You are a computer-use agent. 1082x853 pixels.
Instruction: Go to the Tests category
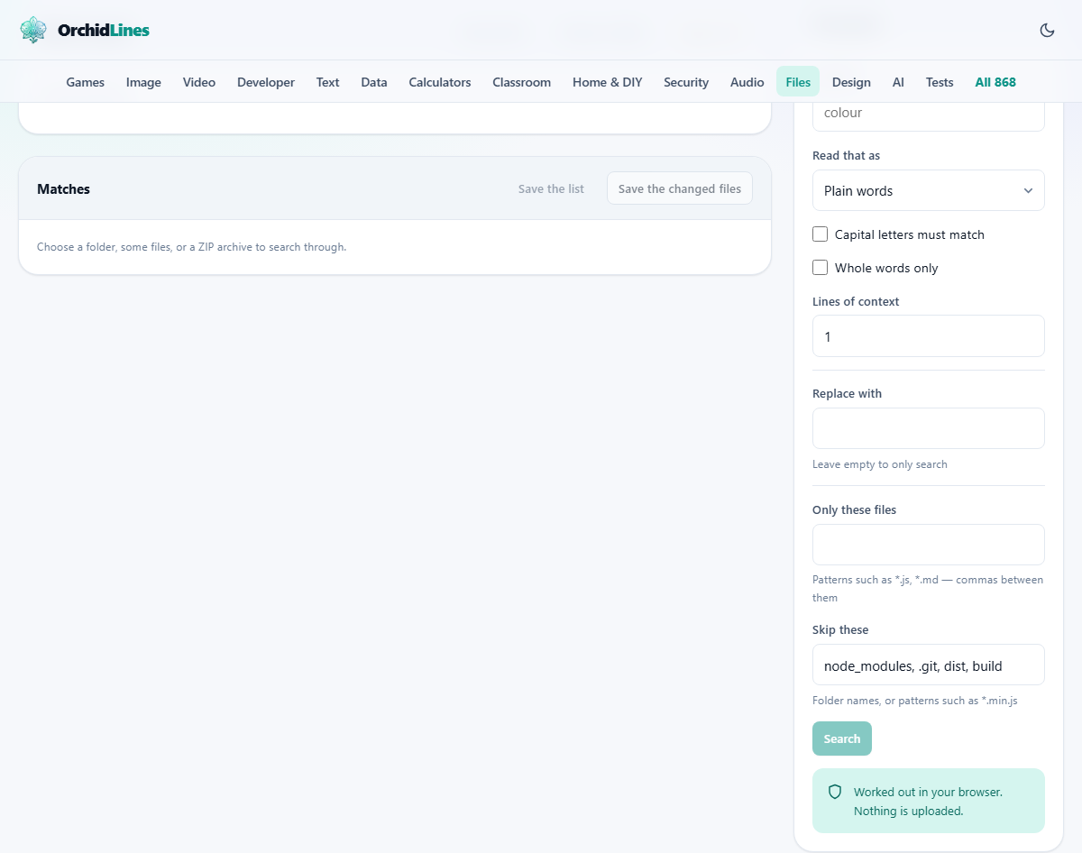940,82
